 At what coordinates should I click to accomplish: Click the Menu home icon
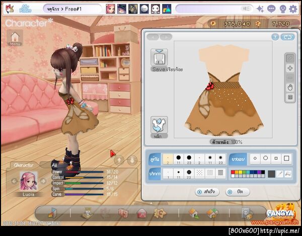(x=15, y=38)
